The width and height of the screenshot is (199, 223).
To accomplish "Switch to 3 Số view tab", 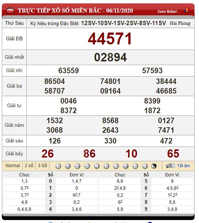I will point(42,166).
